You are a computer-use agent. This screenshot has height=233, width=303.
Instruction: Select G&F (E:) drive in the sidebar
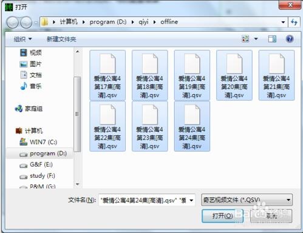(41, 164)
